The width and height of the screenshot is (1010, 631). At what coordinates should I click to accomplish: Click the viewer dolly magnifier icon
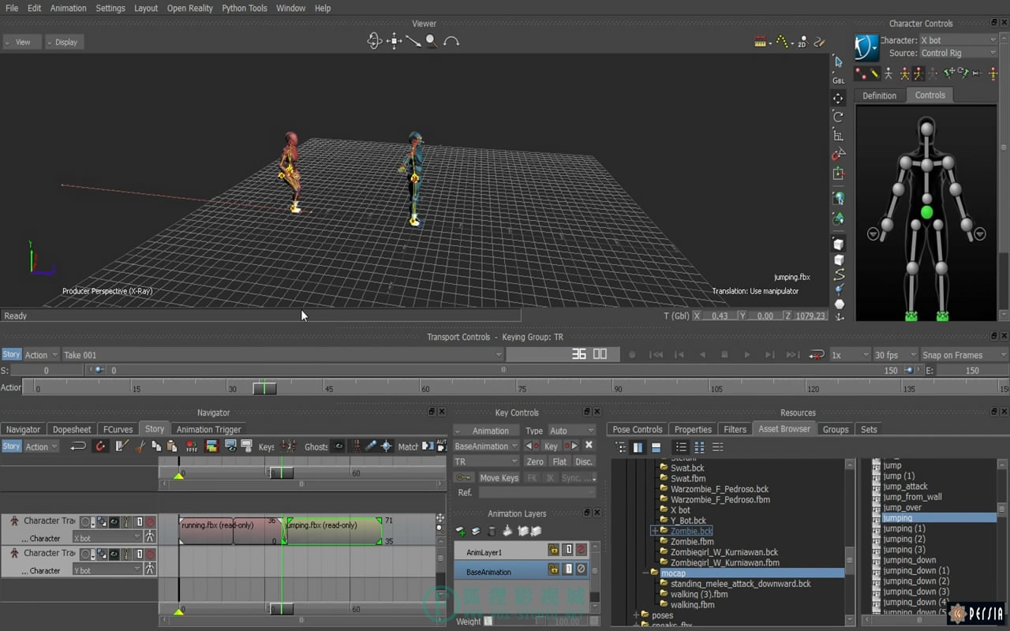[x=432, y=41]
